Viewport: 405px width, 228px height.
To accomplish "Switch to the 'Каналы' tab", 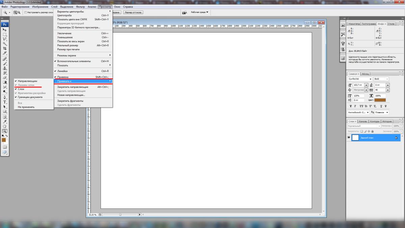I will [363, 121].
